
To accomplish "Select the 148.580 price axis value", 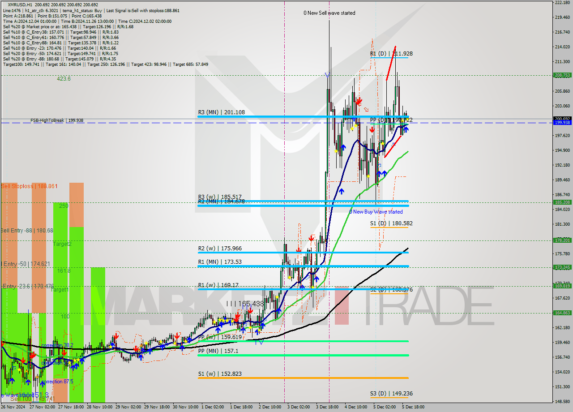I will point(562,402).
